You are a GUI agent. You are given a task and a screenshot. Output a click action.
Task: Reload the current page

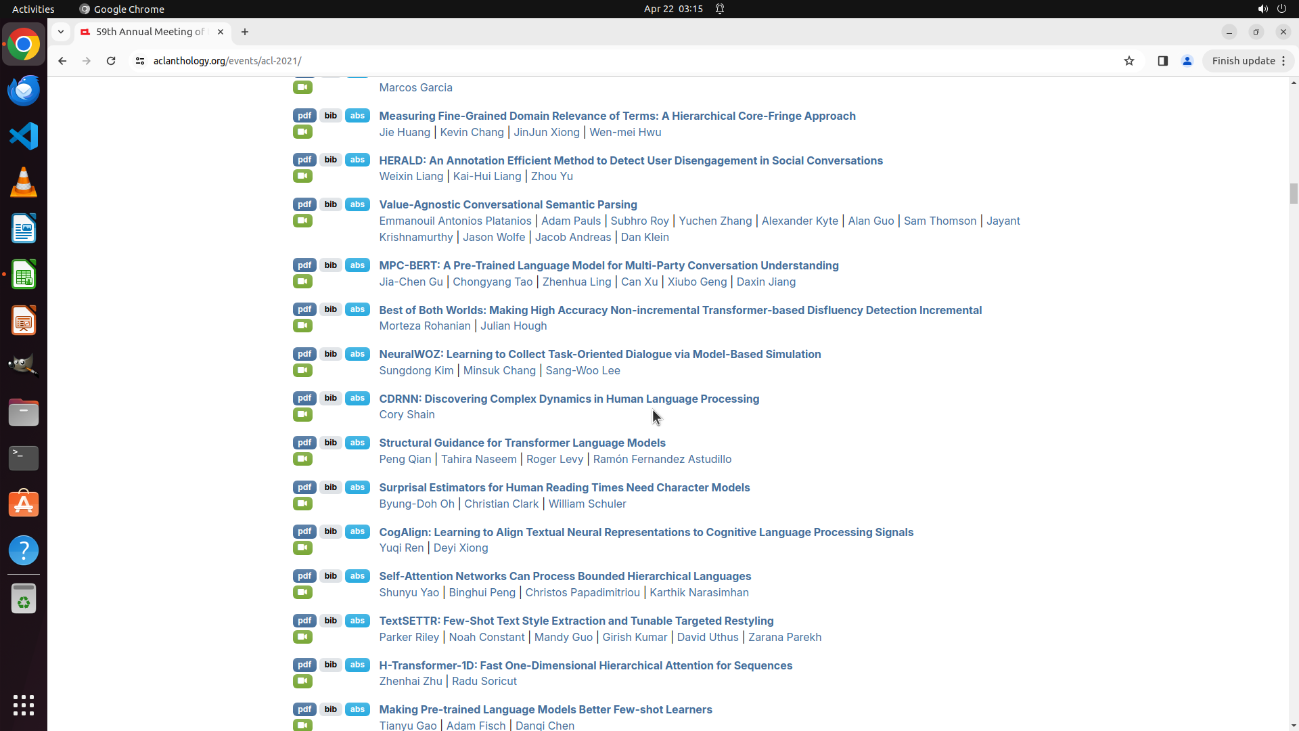[111, 61]
